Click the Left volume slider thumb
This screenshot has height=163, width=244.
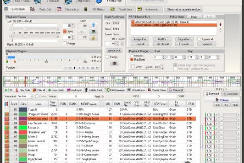point(25,29)
